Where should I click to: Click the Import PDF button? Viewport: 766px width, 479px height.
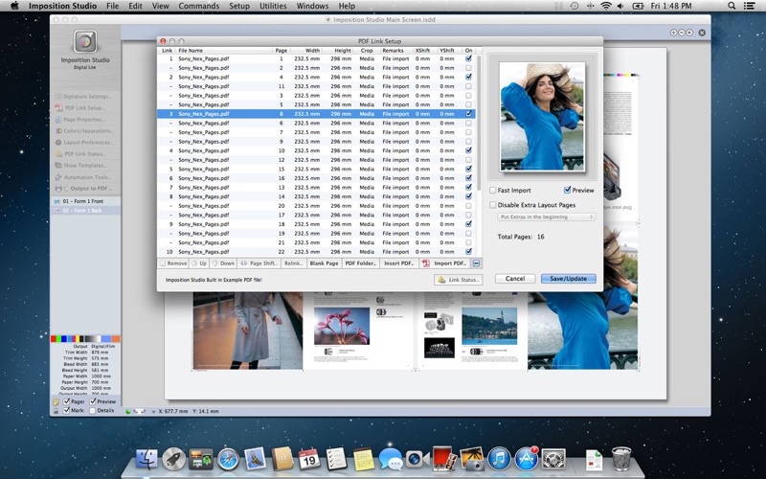point(445,262)
